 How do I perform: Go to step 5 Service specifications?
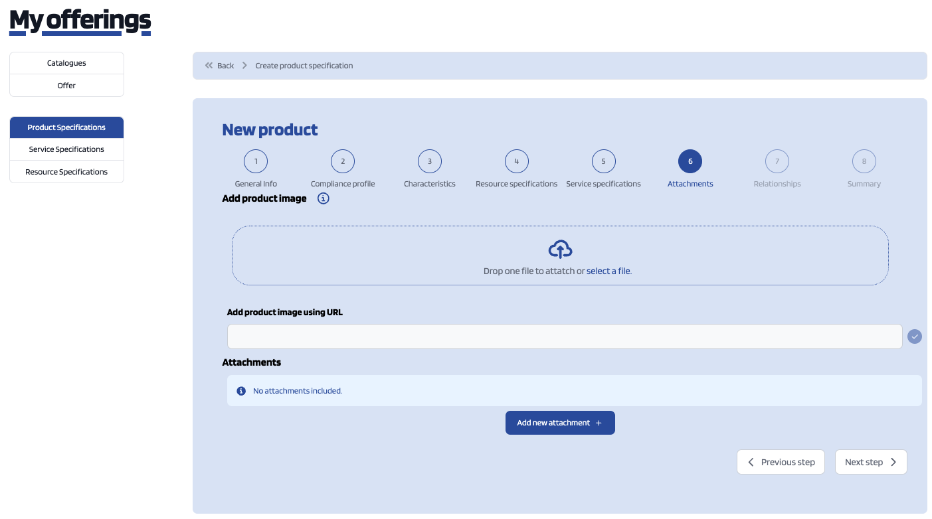tap(603, 161)
